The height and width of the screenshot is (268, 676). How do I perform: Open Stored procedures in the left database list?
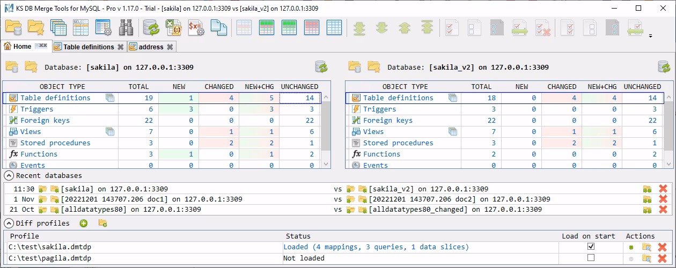[x=55, y=143]
